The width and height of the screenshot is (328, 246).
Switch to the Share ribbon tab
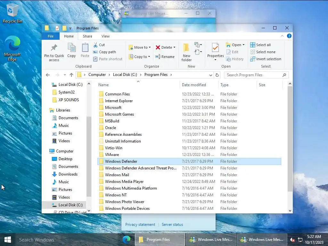[x=87, y=36]
